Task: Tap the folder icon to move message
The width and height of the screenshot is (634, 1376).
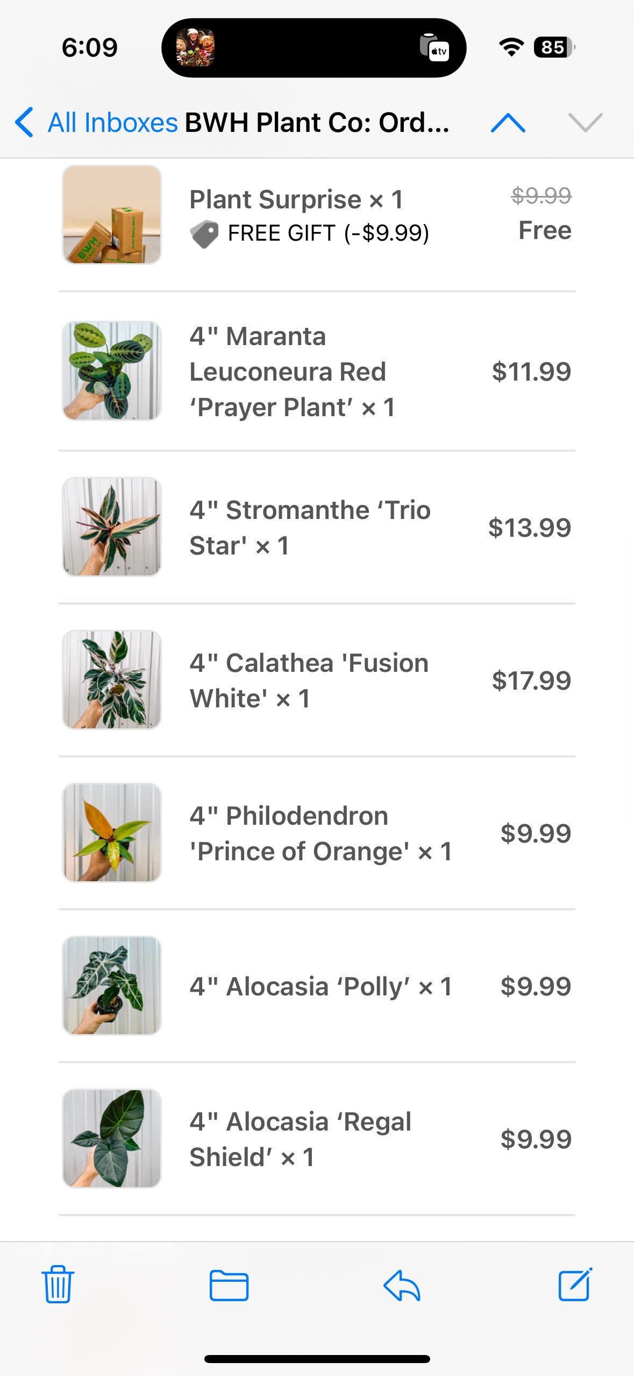Action: click(229, 1285)
